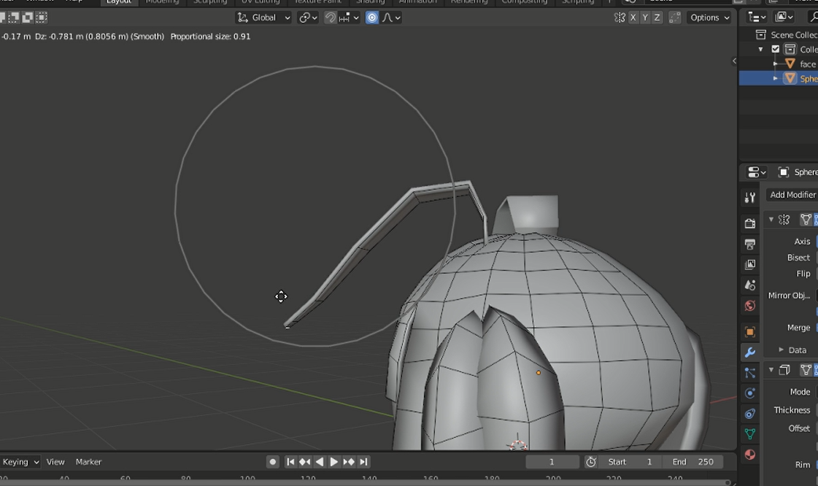This screenshot has height=486, width=818.
Task: Open the snapping options dropdown
Action: coord(349,18)
